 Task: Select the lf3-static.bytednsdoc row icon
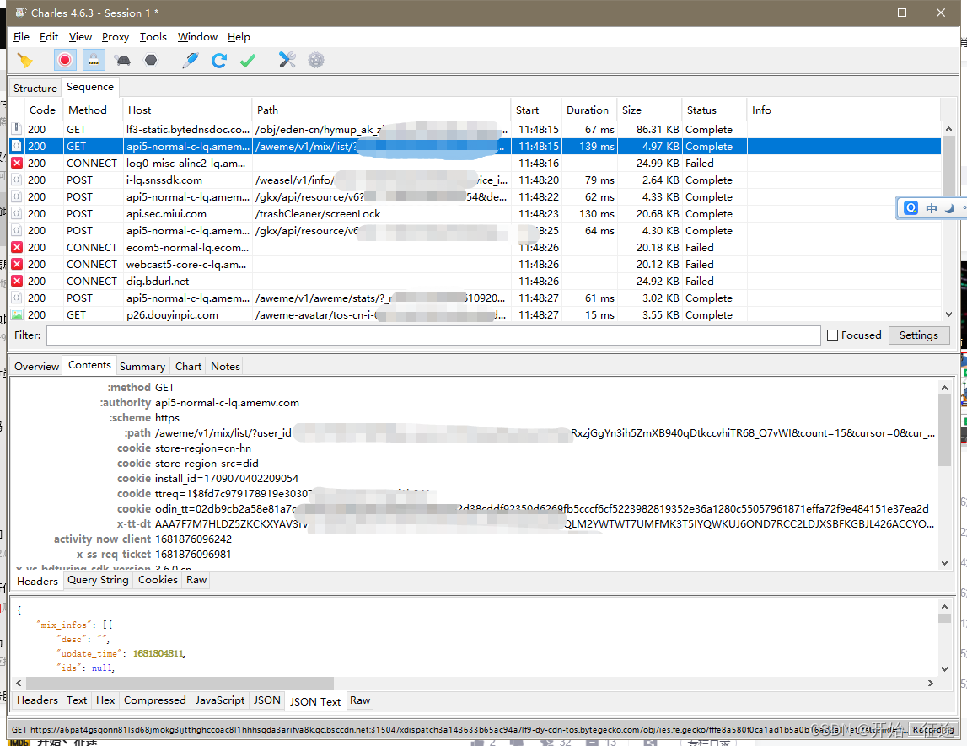click(17, 129)
